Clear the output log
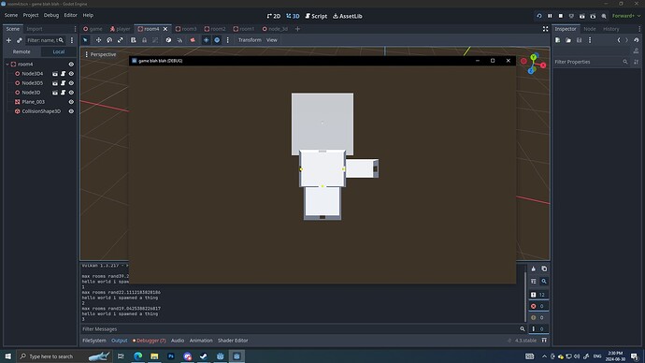 coord(534,269)
